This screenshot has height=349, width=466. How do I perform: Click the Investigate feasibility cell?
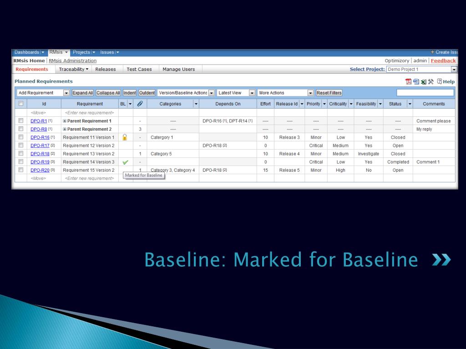368,154
